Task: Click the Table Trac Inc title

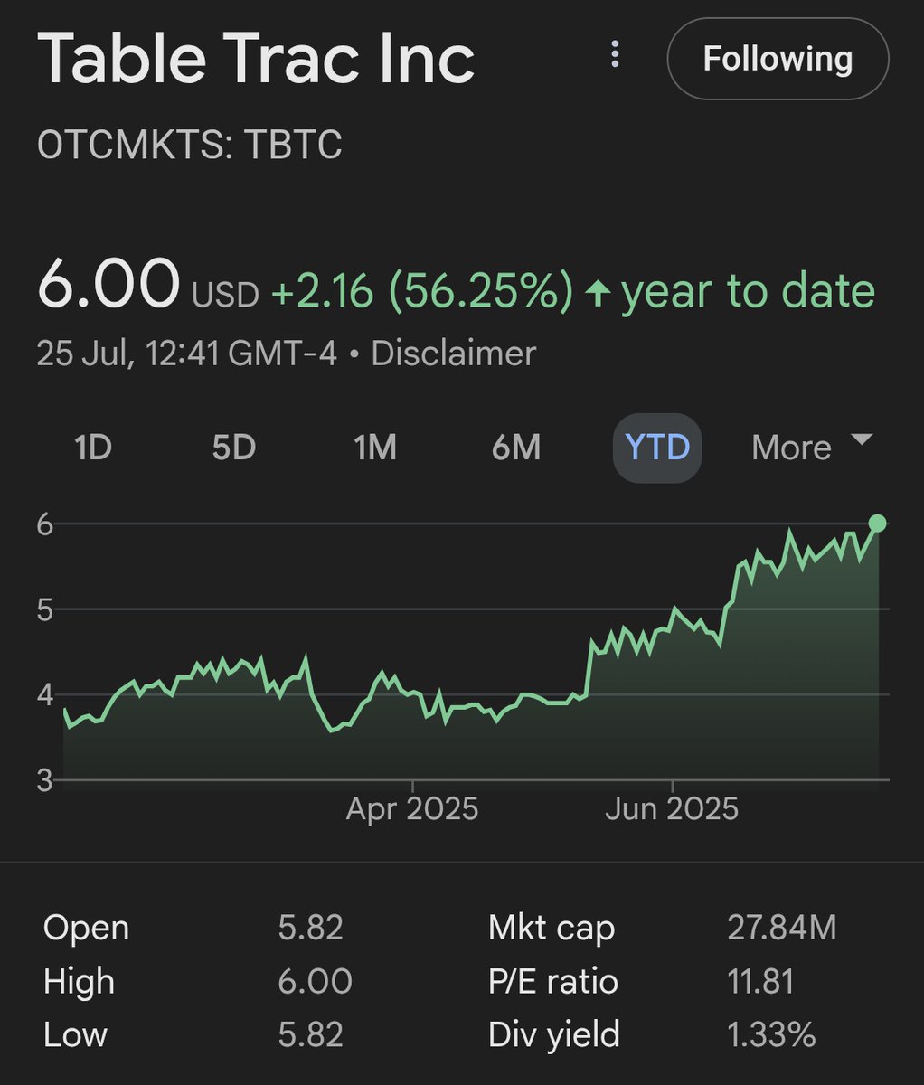Action: (256, 59)
